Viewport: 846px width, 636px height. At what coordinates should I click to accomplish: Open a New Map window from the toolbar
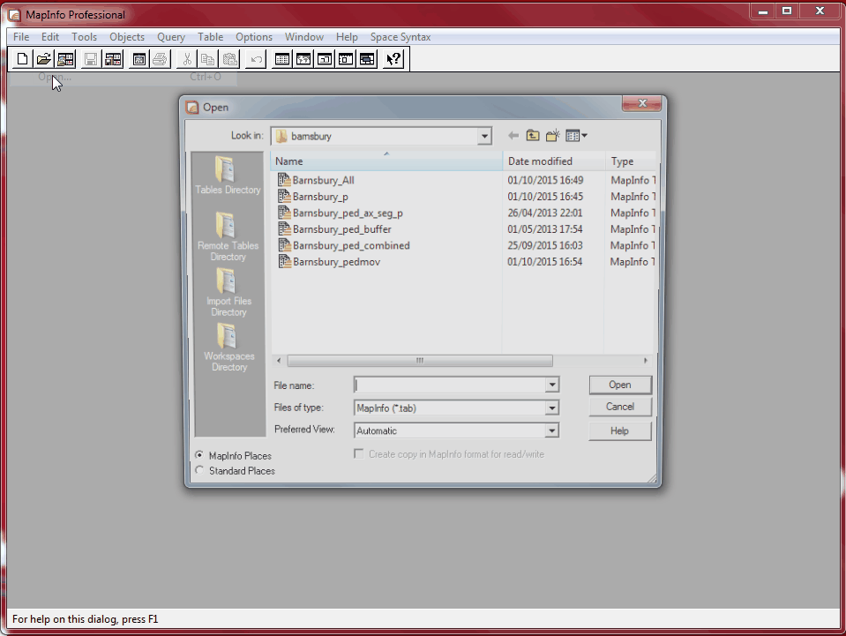point(303,59)
